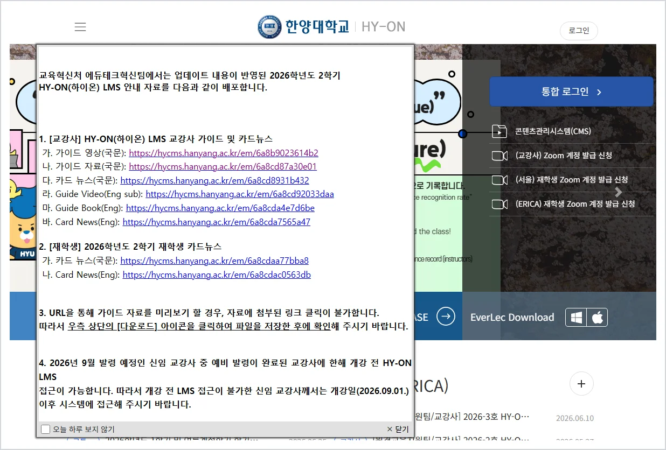Click the HY-ON header text
The height and width of the screenshot is (450, 666).
click(x=383, y=27)
